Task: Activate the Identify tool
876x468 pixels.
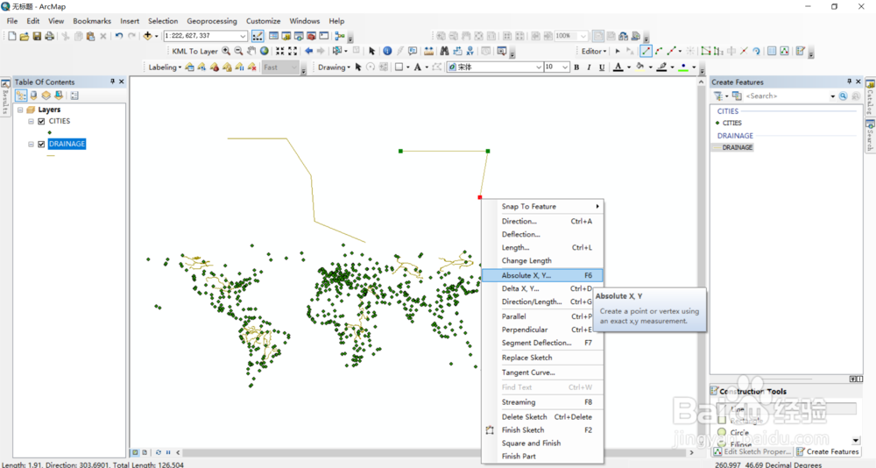Action: pyautogui.click(x=387, y=51)
